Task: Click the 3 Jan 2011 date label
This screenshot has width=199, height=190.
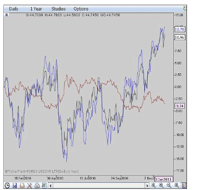Action: (x=163, y=179)
